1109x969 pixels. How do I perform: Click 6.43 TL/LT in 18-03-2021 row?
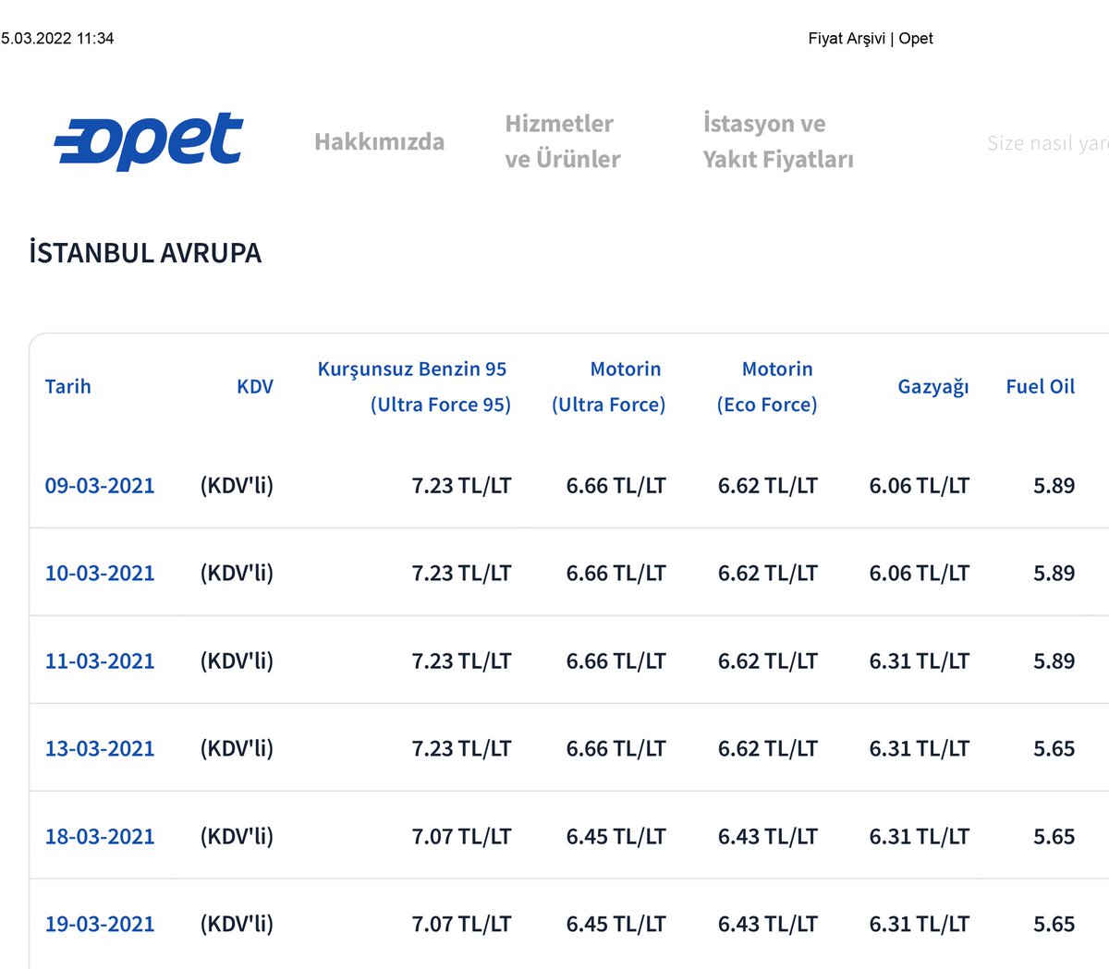[768, 836]
